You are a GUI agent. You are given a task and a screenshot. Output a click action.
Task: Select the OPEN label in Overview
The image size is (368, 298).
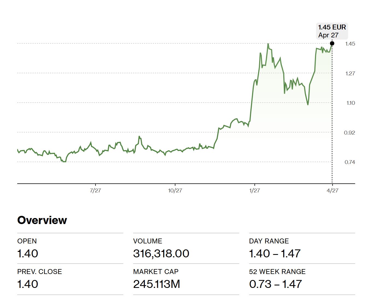point(27,241)
